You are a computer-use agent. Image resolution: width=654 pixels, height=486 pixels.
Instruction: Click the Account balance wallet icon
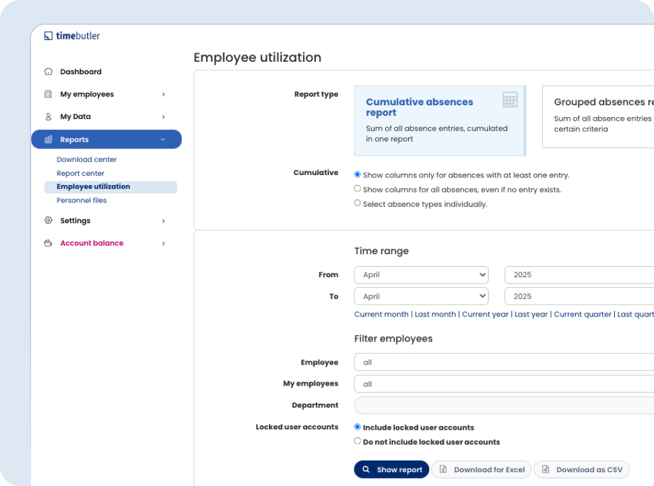(48, 243)
